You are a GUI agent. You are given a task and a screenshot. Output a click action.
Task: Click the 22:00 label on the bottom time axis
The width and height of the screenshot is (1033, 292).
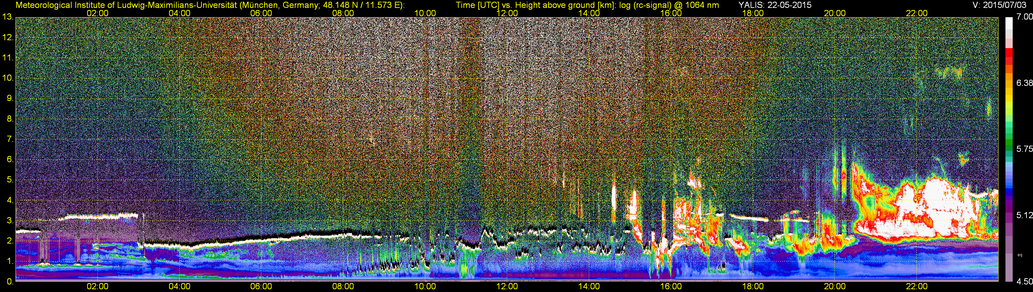coord(917,287)
